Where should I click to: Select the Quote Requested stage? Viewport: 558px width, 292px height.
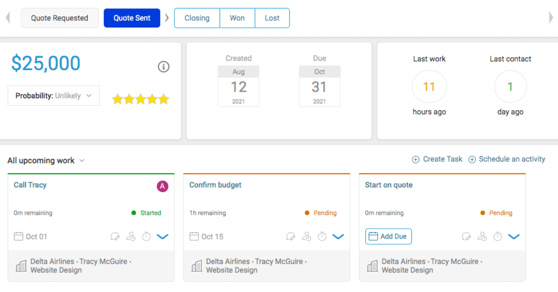[59, 18]
